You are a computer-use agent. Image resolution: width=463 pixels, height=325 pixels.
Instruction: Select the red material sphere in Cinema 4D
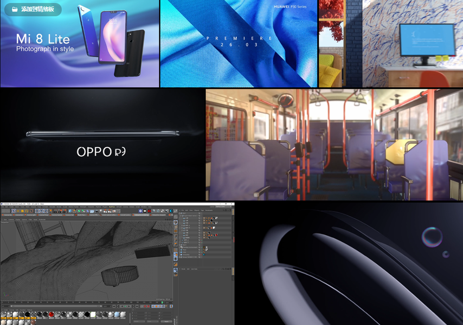coord(51,314)
